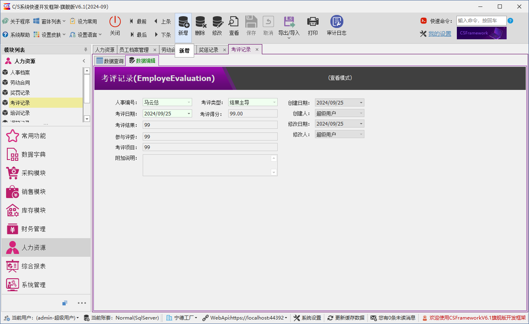Click the 我的设置 link

[440, 34]
